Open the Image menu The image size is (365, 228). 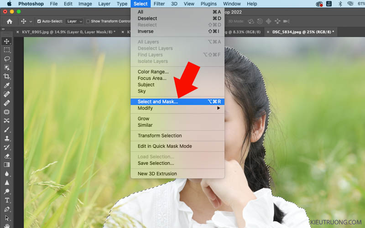click(x=85, y=4)
